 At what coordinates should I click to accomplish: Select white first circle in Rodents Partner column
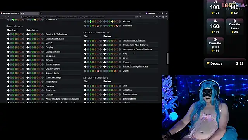105,62
